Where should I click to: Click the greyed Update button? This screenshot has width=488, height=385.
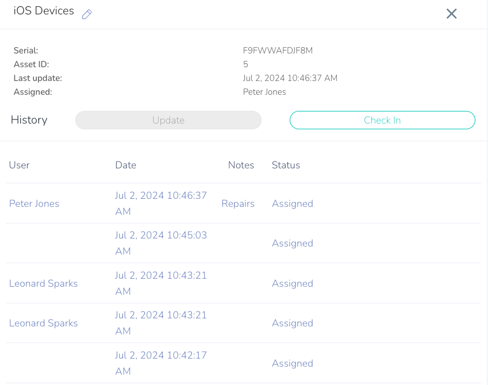168,120
